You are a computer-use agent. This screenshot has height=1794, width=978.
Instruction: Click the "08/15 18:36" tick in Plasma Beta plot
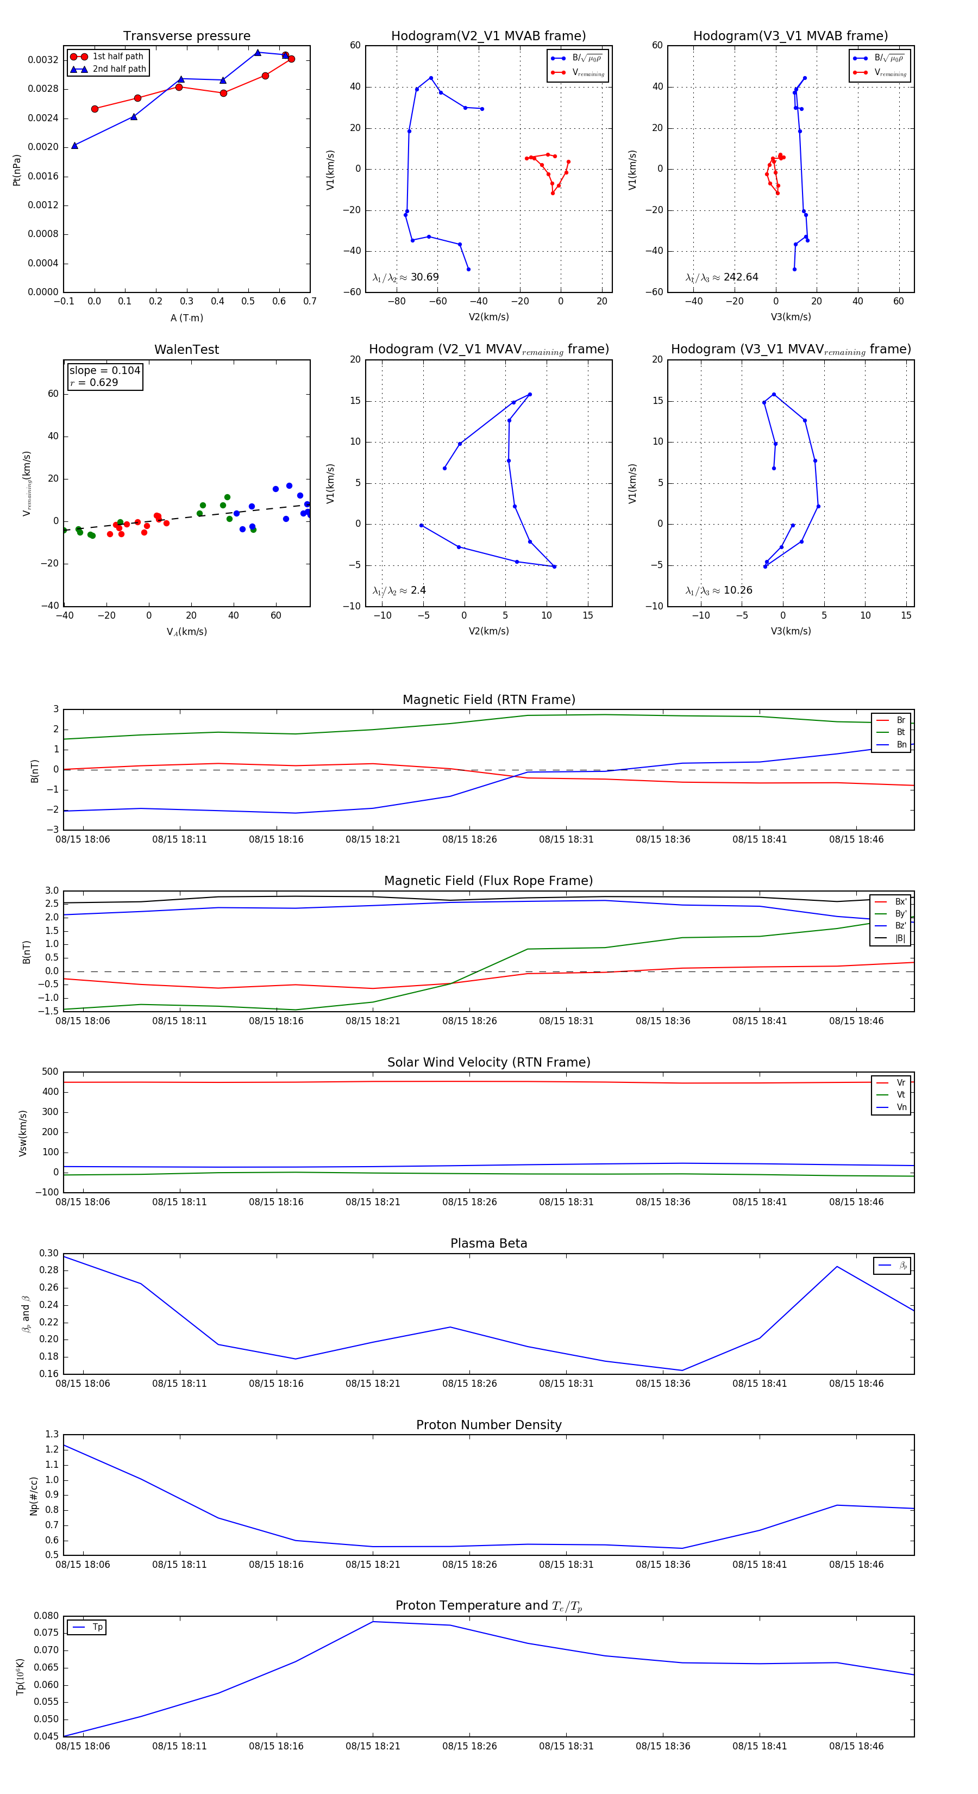[x=663, y=1383]
